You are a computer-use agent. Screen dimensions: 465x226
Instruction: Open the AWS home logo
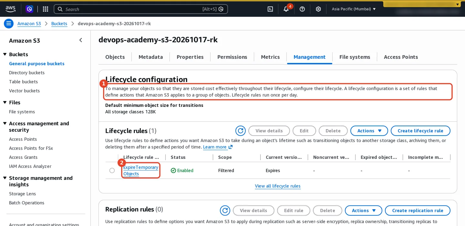click(10, 9)
